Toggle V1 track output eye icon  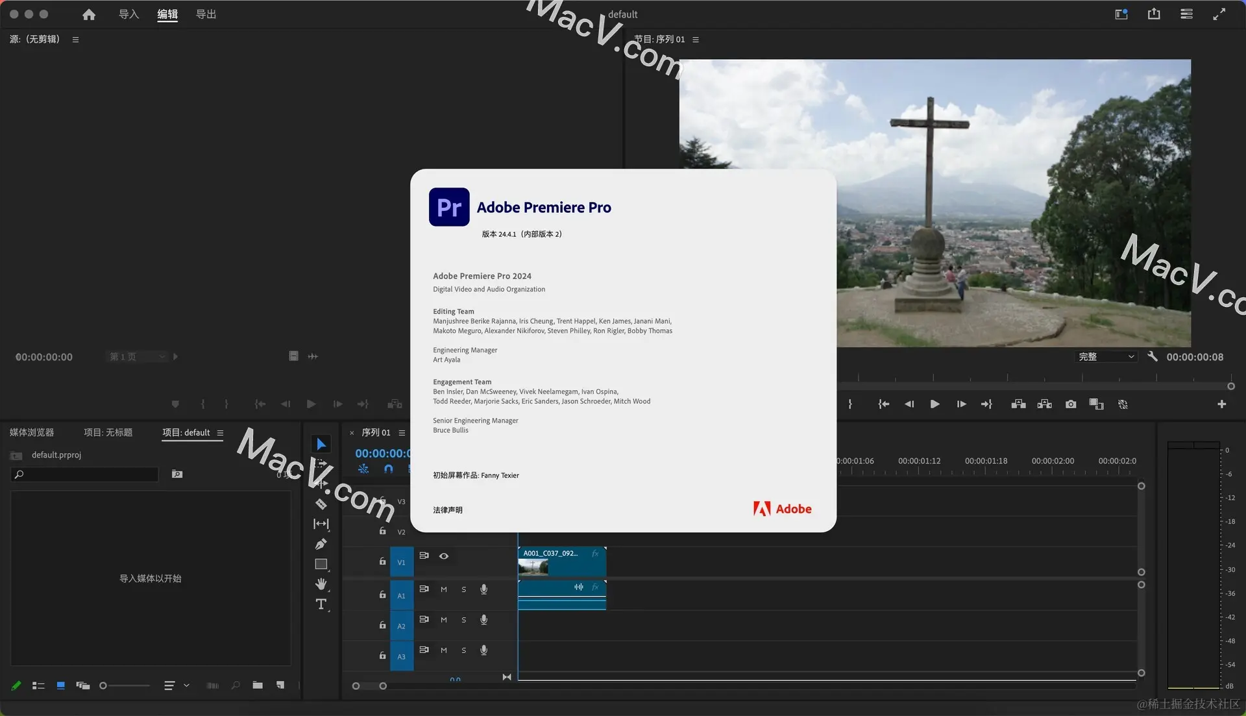point(444,556)
